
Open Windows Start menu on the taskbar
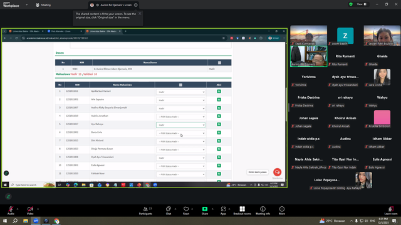click(x=5, y=221)
